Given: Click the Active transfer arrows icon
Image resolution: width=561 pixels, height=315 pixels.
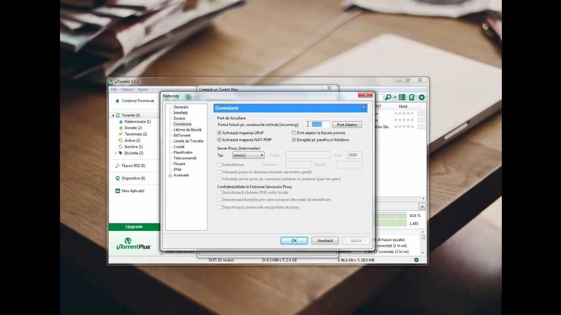Looking at the screenshot, I should [x=121, y=140].
